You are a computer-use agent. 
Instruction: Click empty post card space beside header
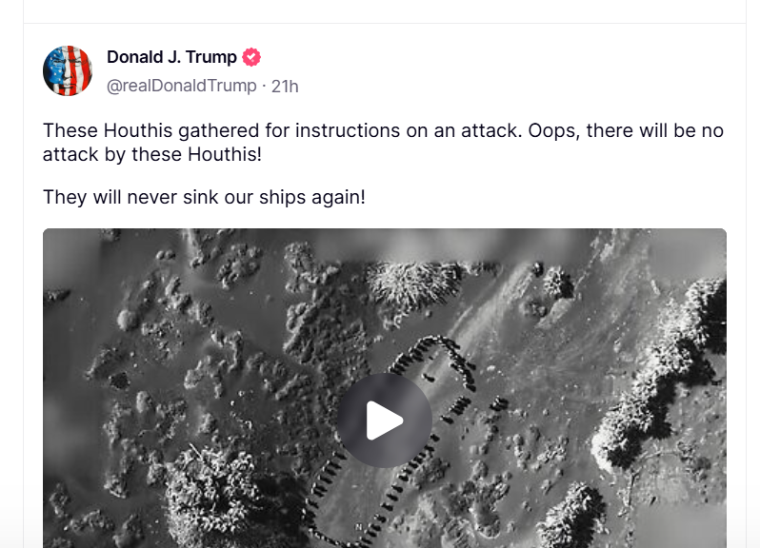click(509, 70)
